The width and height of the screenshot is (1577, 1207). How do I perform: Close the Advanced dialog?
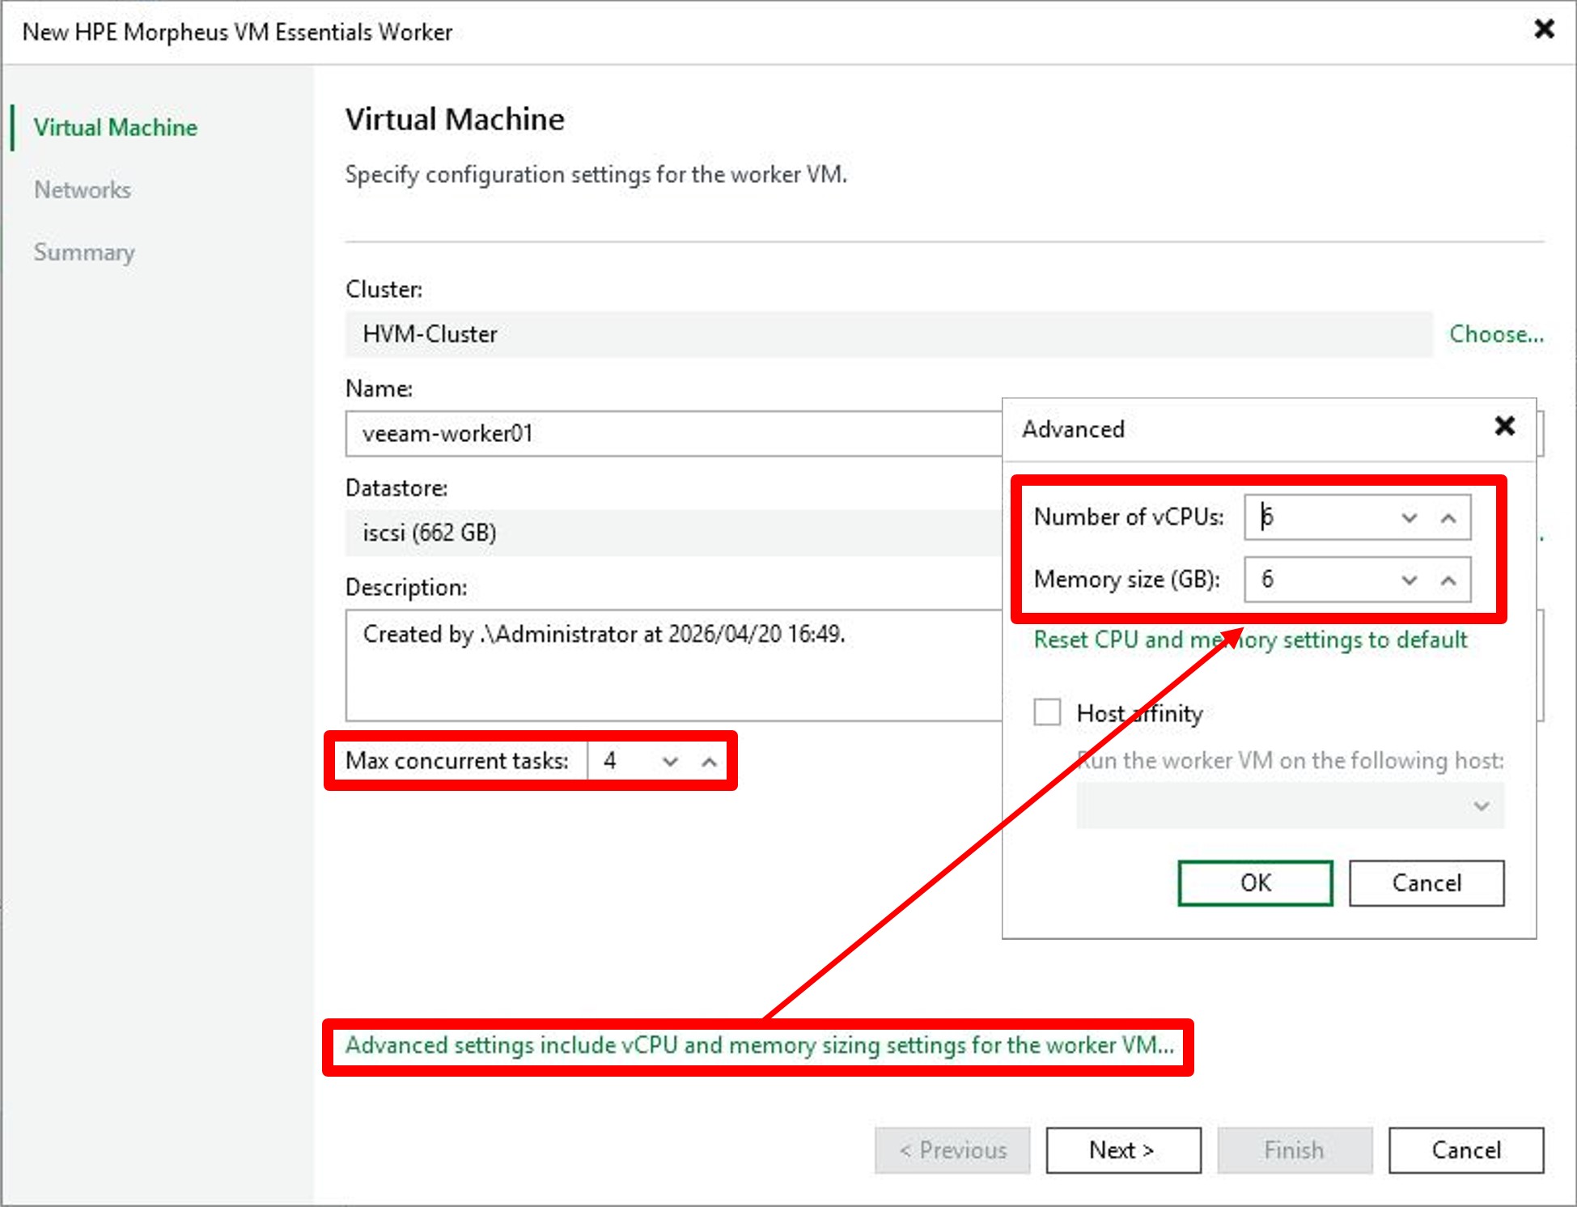pos(1504,426)
